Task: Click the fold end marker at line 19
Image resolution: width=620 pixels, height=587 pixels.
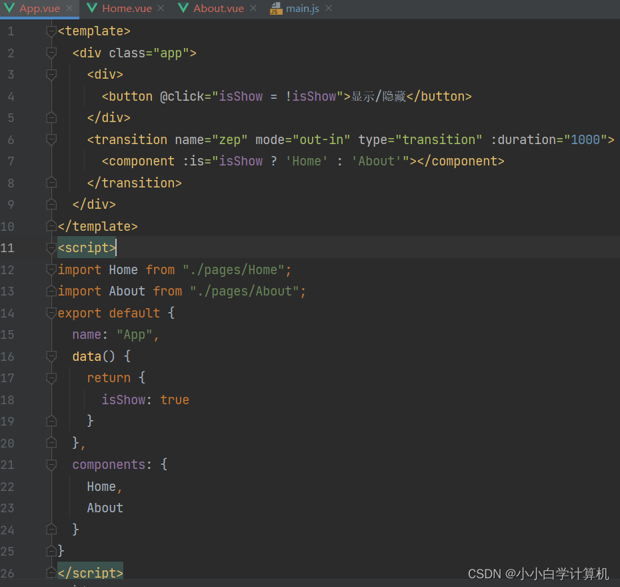Action: pos(51,422)
